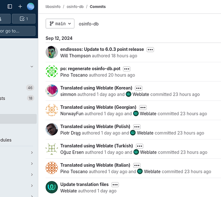Open the main branch dropdown
Image resolution: width=221 pixels, height=197 pixels.
pyautogui.click(x=60, y=24)
